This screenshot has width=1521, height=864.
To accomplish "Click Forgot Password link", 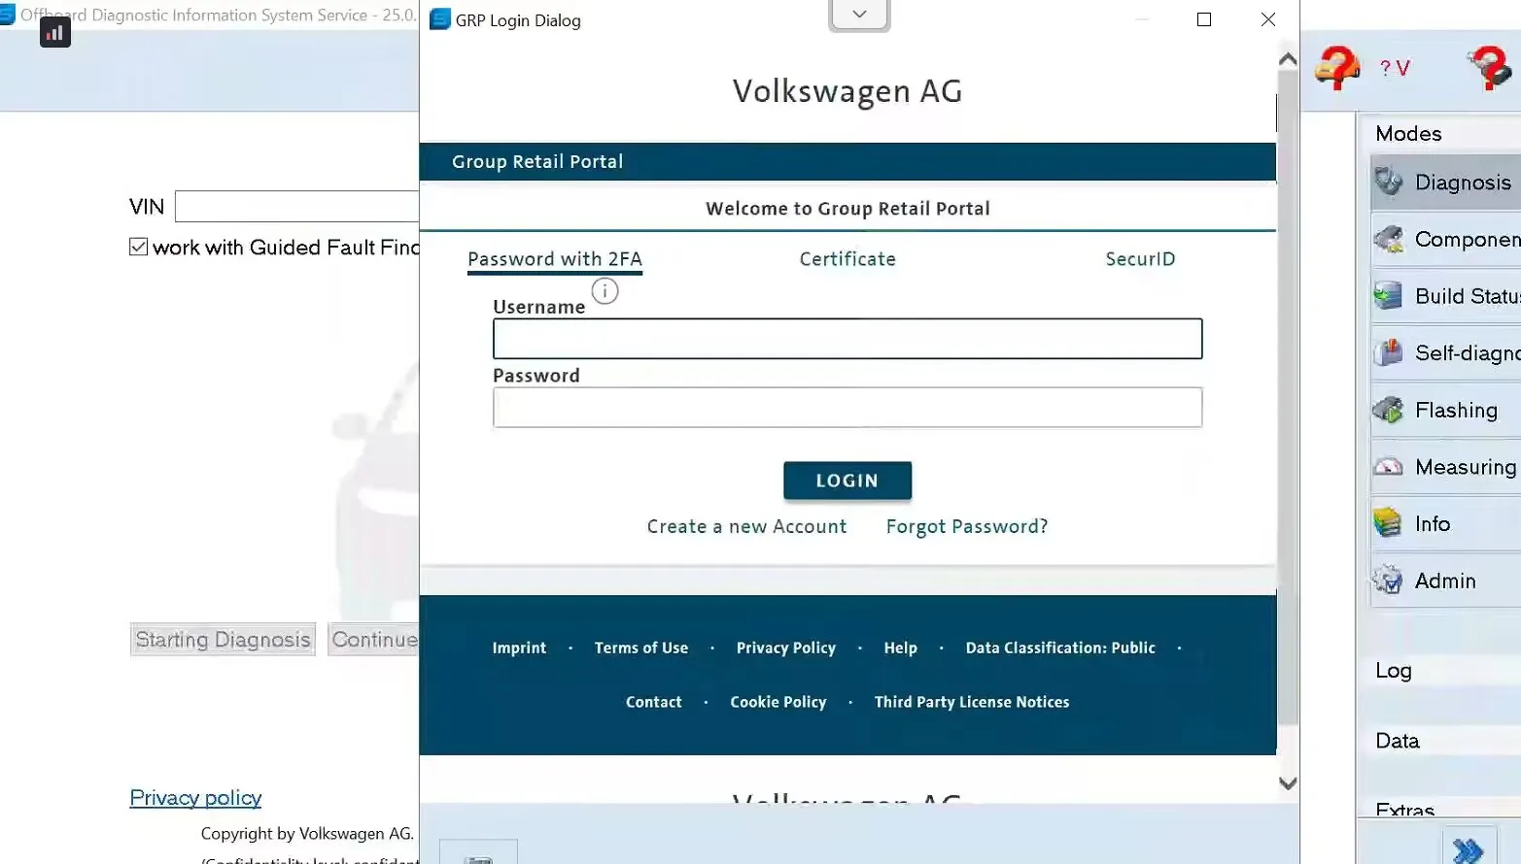I will (x=967, y=526).
